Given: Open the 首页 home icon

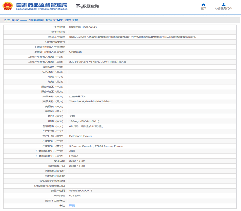Looking at the screenshot, I should (x=203, y=5).
